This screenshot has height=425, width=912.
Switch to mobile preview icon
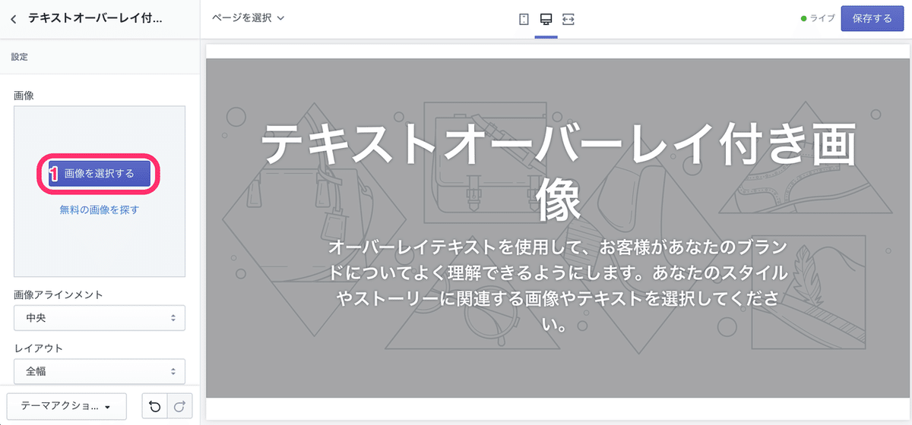tap(524, 18)
